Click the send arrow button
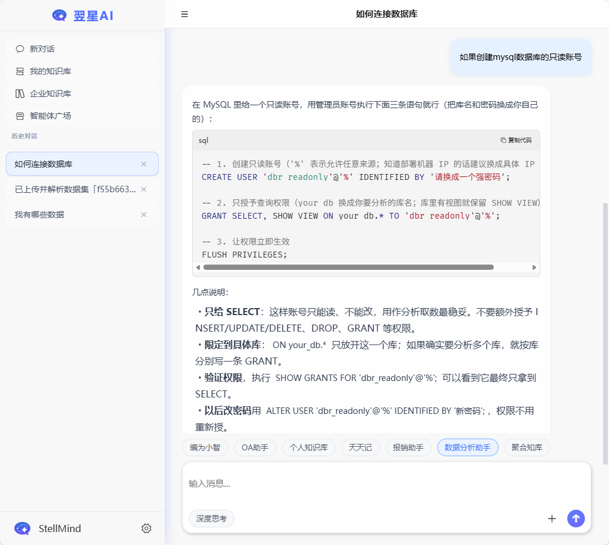This screenshot has width=609, height=545. (x=576, y=519)
